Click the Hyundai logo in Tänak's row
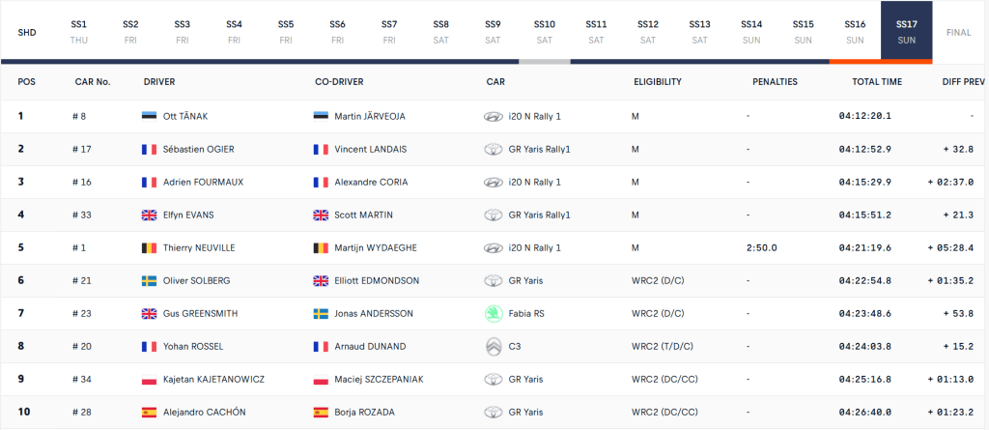This screenshot has width=989, height=430. coord(493,116)
